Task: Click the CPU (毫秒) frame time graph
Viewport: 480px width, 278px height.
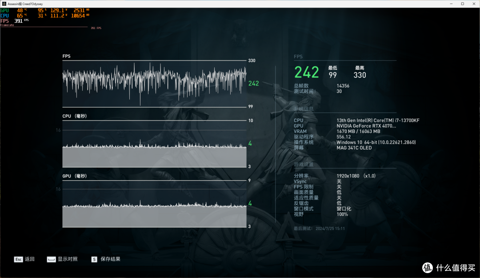Action: pos(154,144)
